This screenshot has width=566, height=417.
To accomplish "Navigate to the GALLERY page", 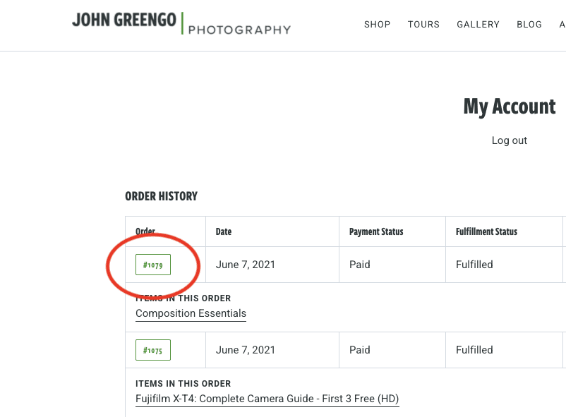I will (x=478, y=25).
